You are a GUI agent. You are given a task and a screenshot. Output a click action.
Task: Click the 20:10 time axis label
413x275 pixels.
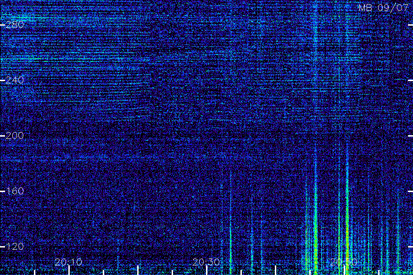tap(68, 262)
